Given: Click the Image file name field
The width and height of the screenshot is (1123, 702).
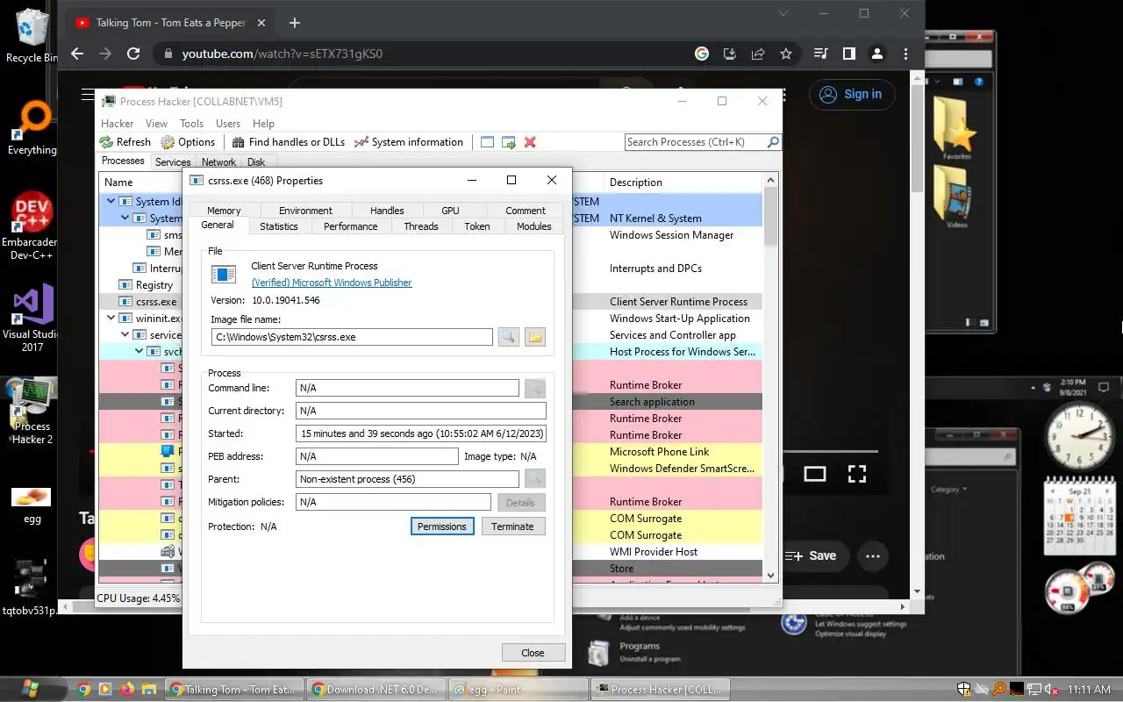Looking at the screenshot, I should 352,337.
